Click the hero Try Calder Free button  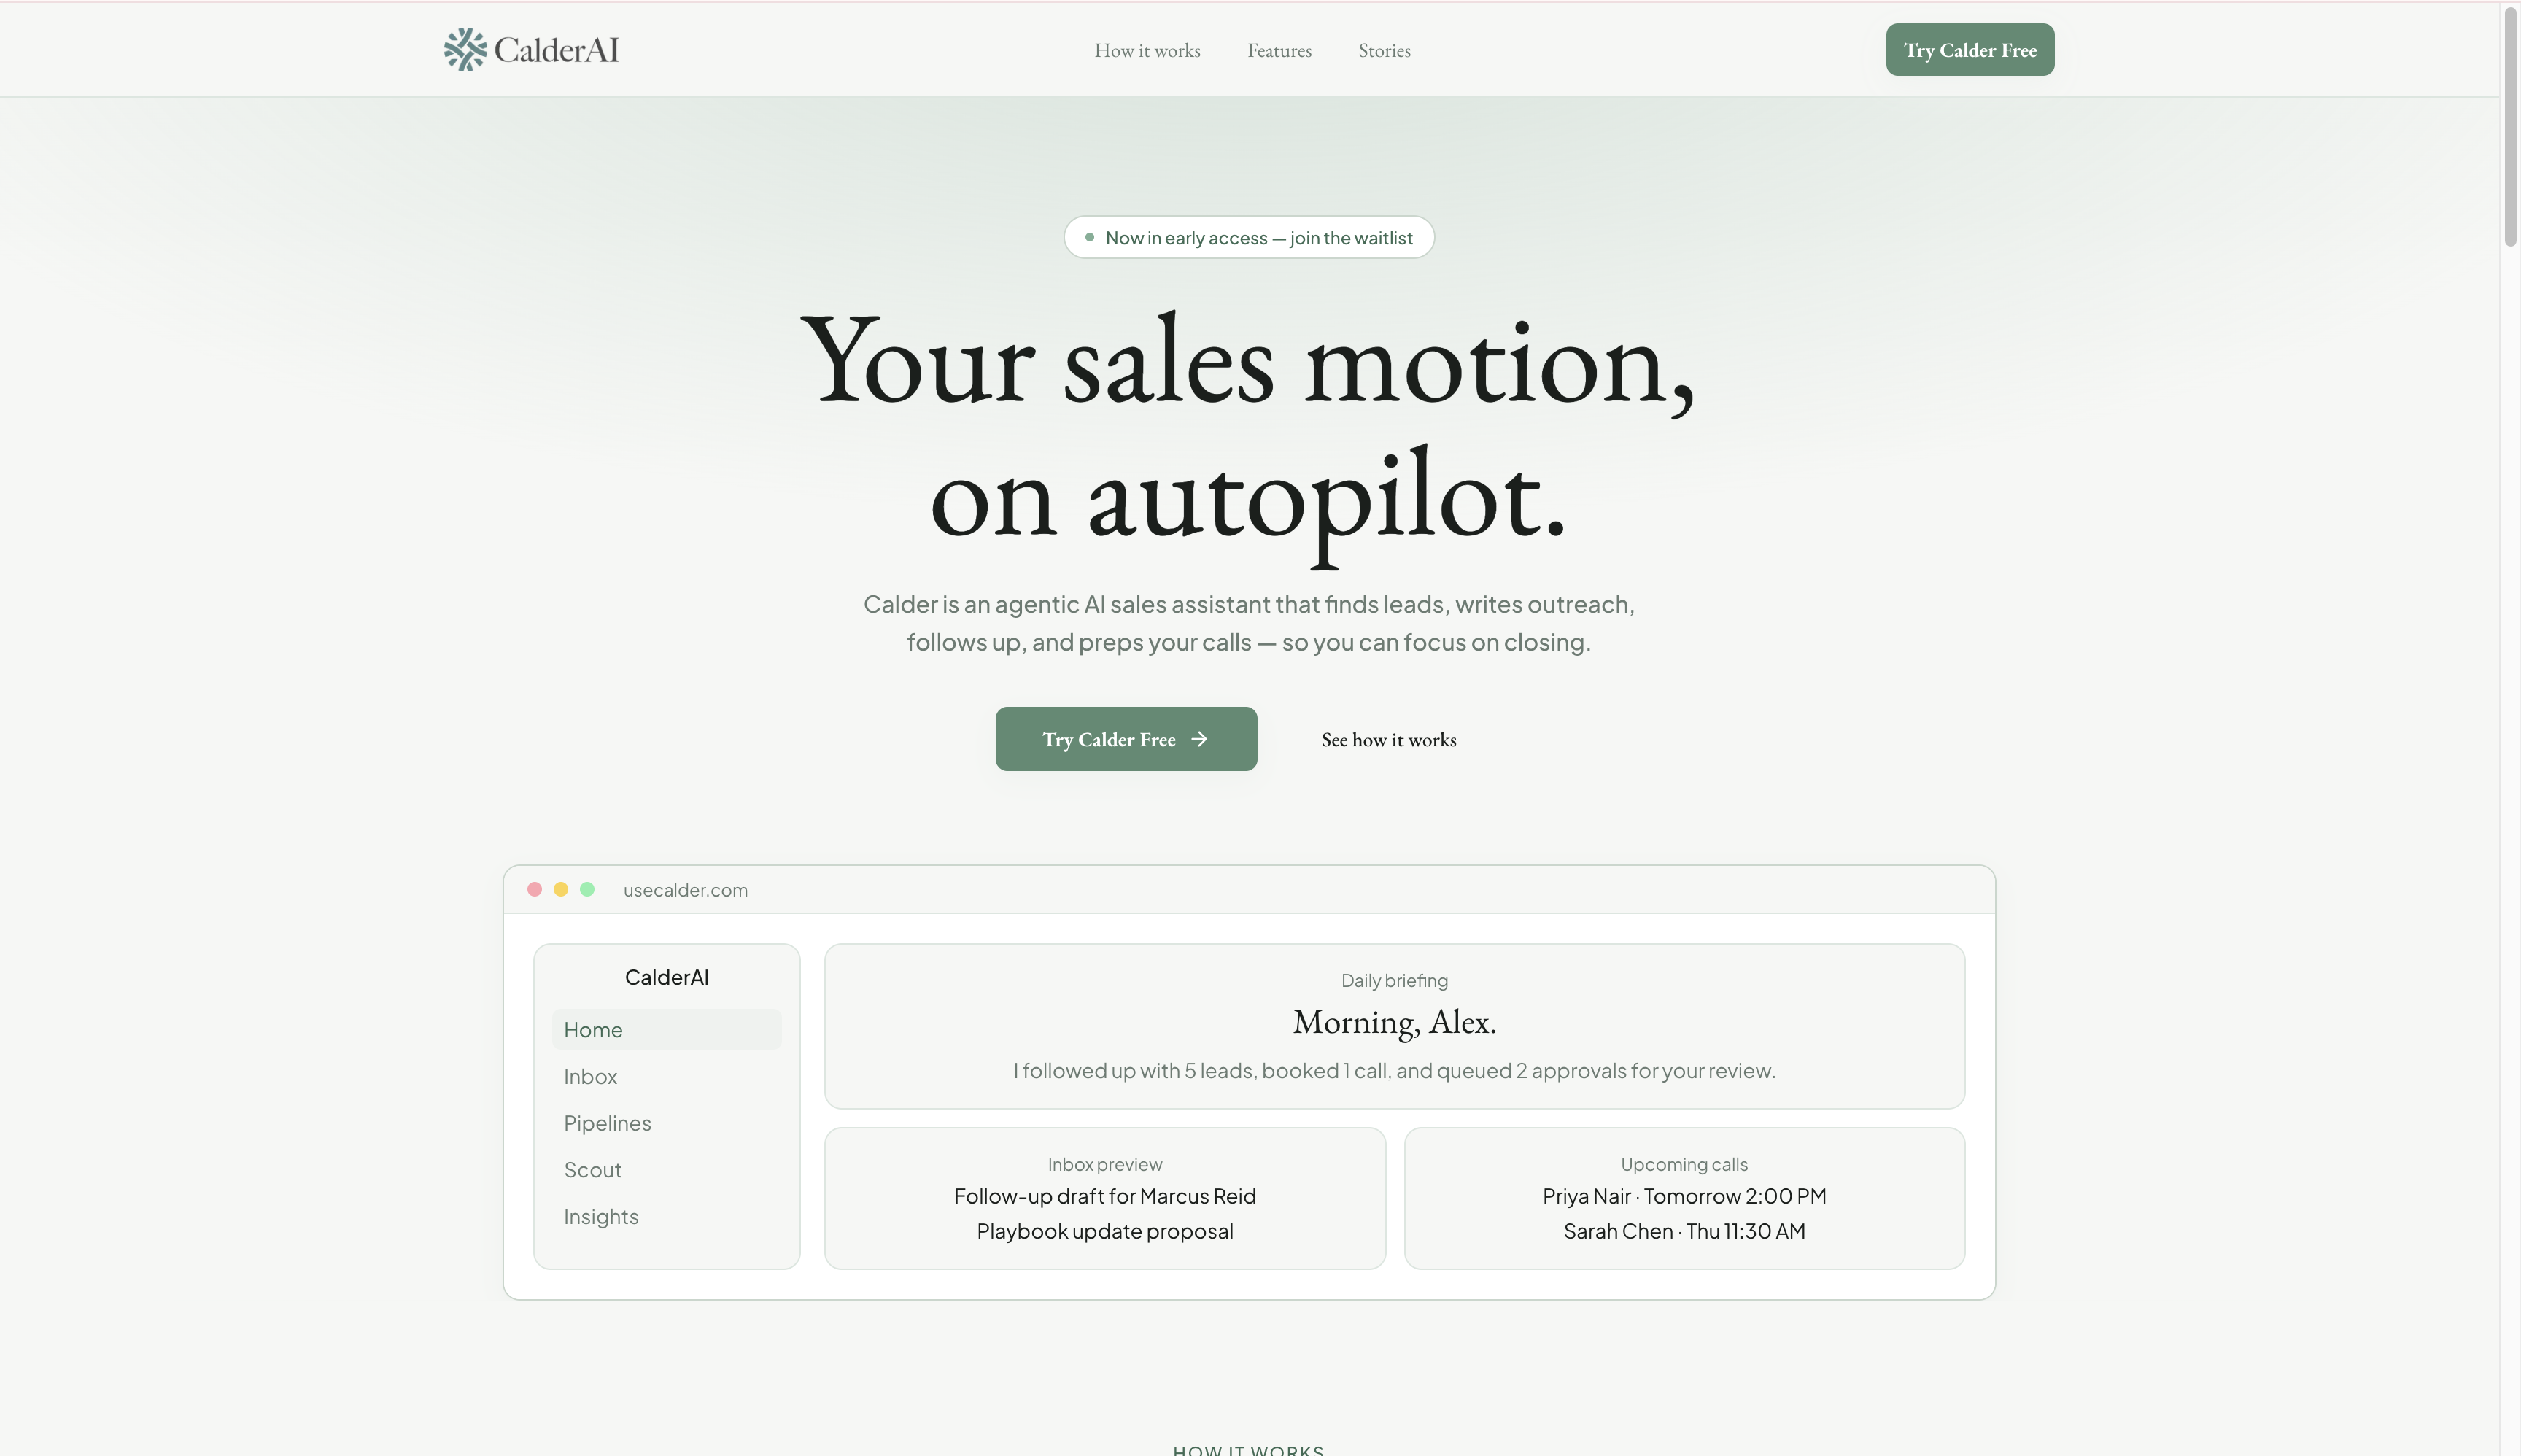(1125, 739)
